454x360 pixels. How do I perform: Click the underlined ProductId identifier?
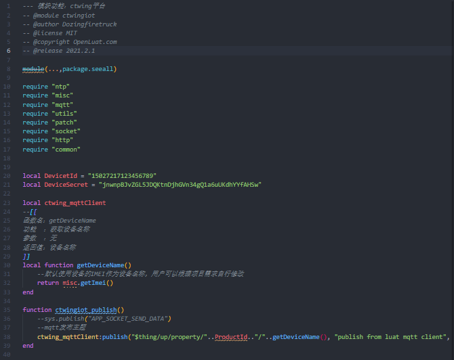pyautogui.click(x=231, y=337)
